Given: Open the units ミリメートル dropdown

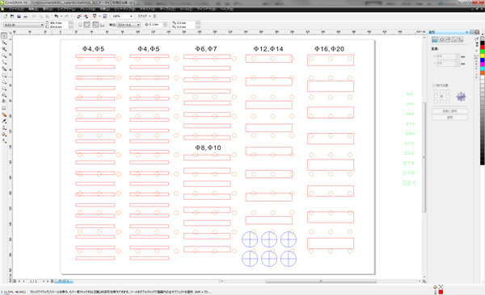Looking at the screenshot, I should pyautogui.click(x=129, y=25).
